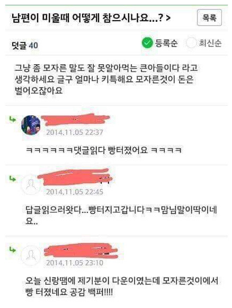Click the green checkmark next to 등록순
This screenshot has width=232, height=308.
[x=147, y=42]
